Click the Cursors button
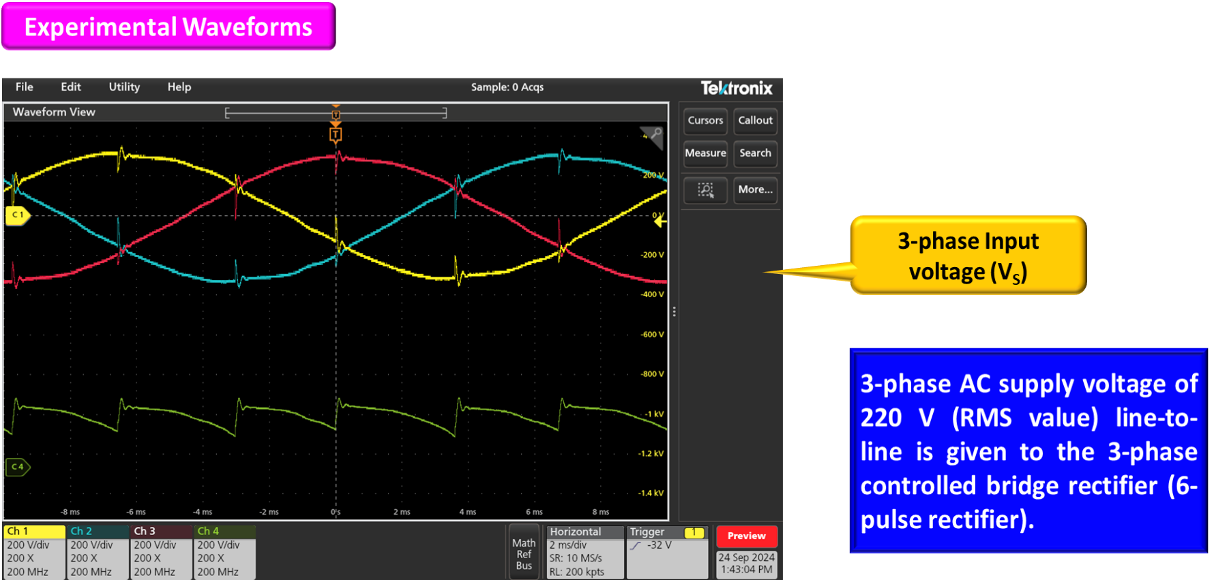Viewport: 1214px width, 580px height. point(705,121)
